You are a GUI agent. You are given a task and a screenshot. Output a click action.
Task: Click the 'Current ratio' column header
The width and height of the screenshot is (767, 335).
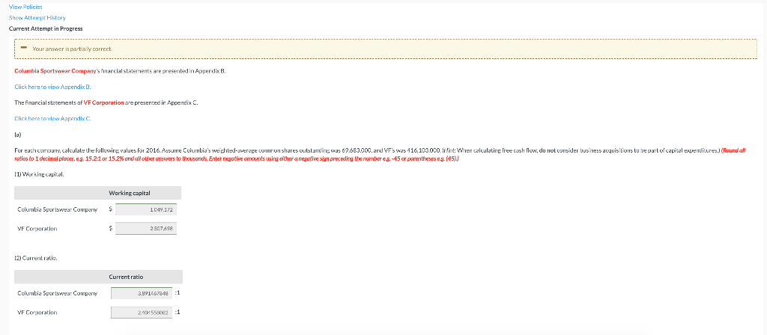[126, 277]
